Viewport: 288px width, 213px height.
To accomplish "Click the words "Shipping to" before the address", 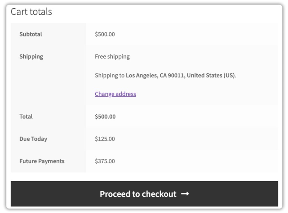I will click(x=109, y=76).
